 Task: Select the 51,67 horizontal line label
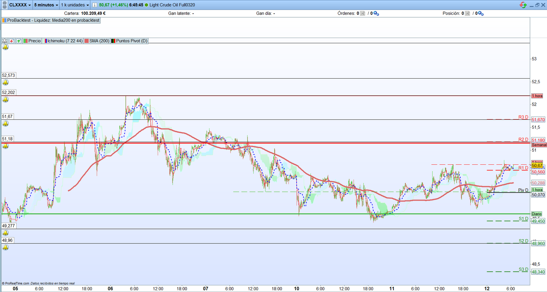8,117
